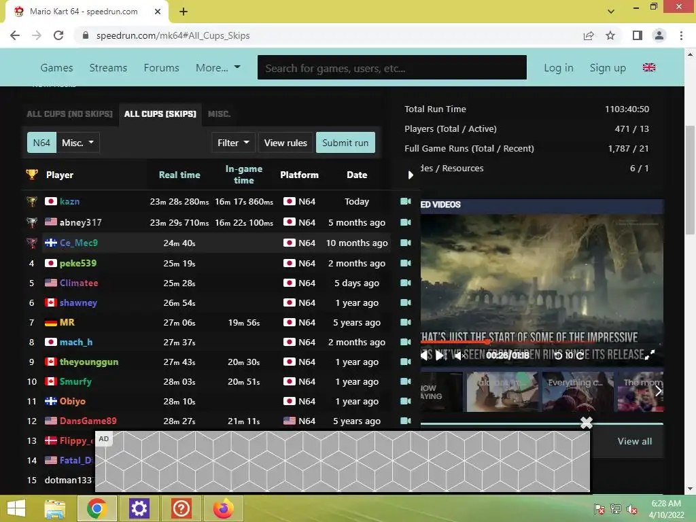This screenshot has width=696, height=522.
Task: Open Windows Start menu
Action: [x=16, y=508]
